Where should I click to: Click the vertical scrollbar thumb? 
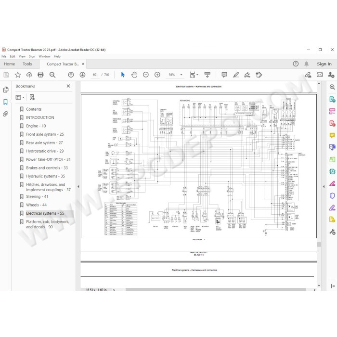(319, 245)
